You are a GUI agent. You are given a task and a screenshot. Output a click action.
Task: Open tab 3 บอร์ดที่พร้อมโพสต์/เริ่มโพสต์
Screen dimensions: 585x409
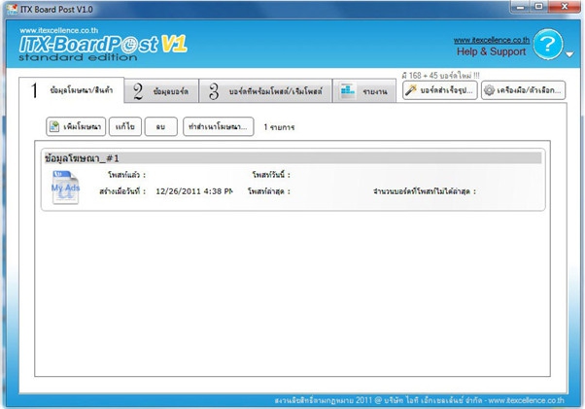[265, 90]
